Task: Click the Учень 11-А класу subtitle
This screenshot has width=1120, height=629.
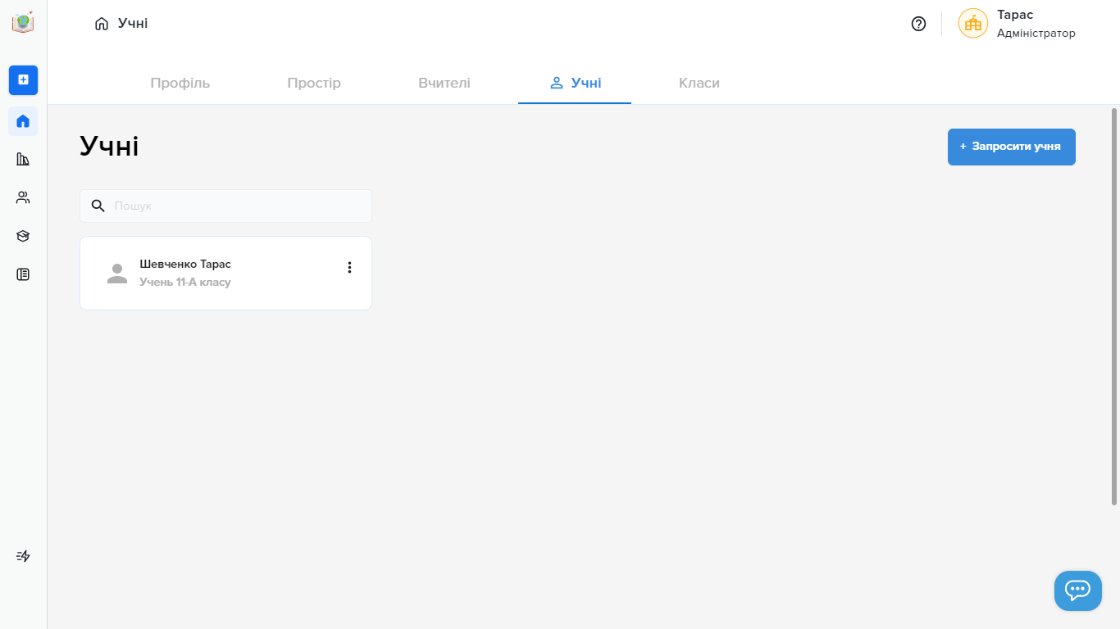Action: tap(185, 282)
